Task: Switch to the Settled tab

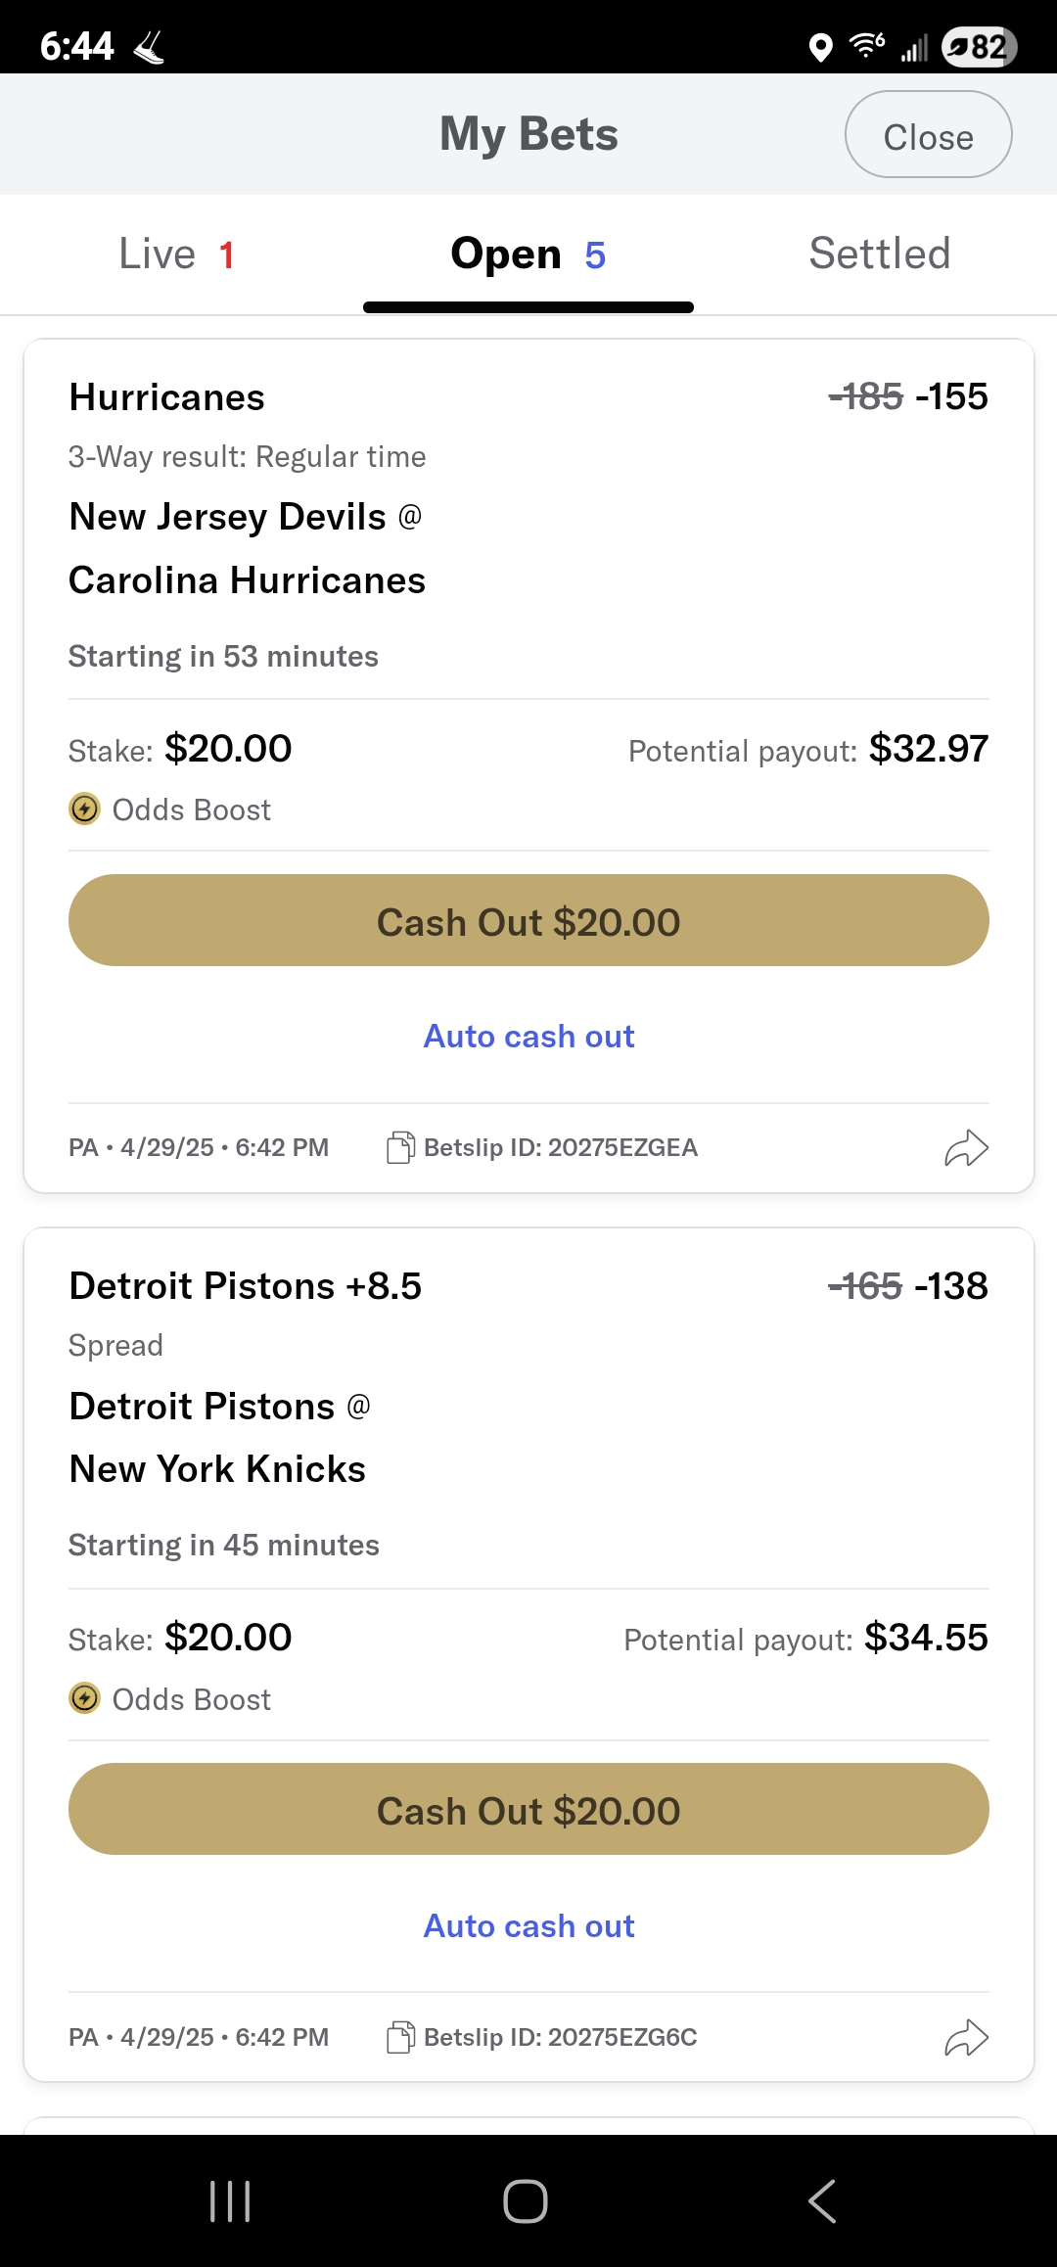Action: point(879,254)
